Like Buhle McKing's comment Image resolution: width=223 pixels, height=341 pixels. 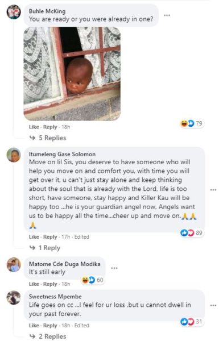34,127
